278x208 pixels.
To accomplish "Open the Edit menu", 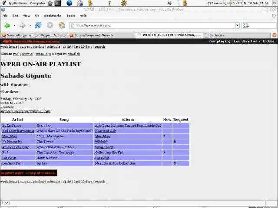I will coord(15,16).
